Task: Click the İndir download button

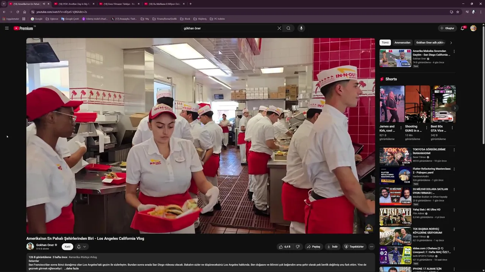Action: [x=332, y=247]
